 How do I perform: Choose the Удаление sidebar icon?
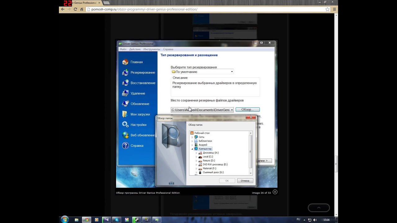tap(125, 93)
